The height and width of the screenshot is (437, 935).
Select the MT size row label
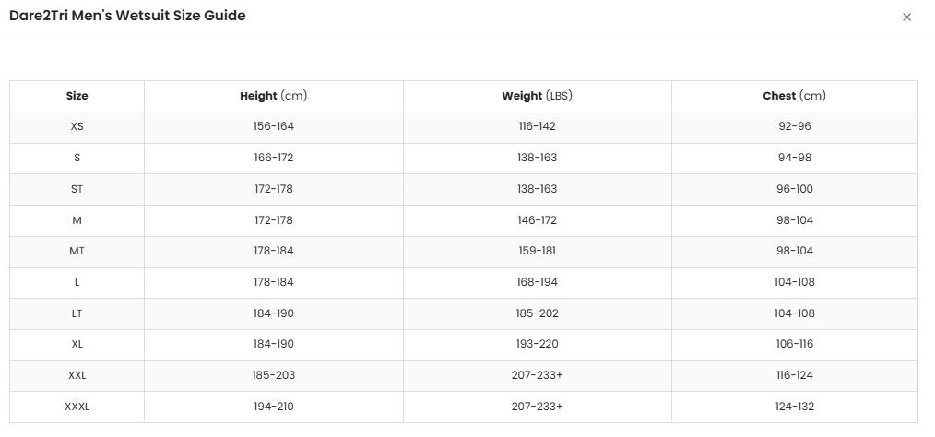(77, 251)
